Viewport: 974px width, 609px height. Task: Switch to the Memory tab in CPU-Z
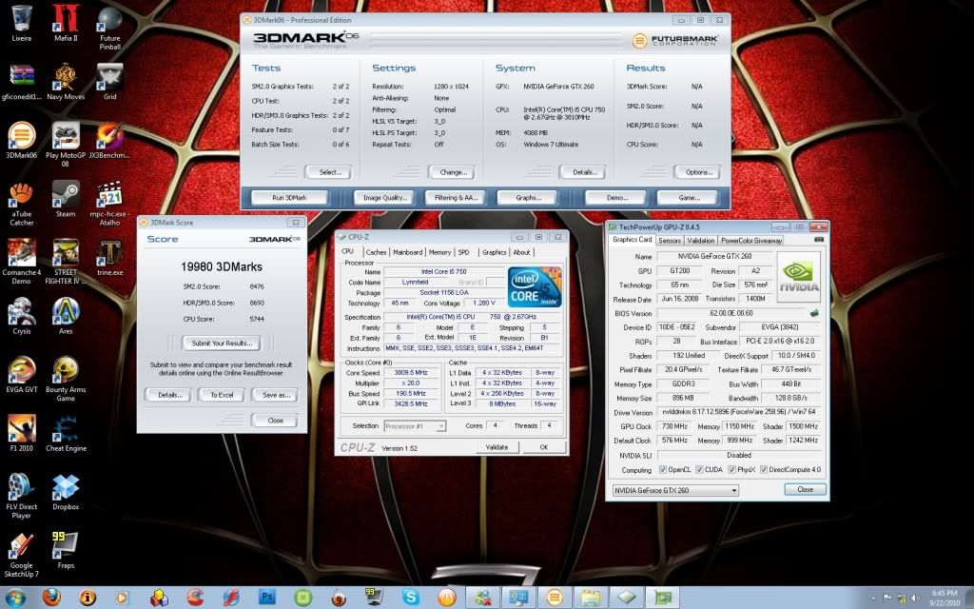point(439,252)
